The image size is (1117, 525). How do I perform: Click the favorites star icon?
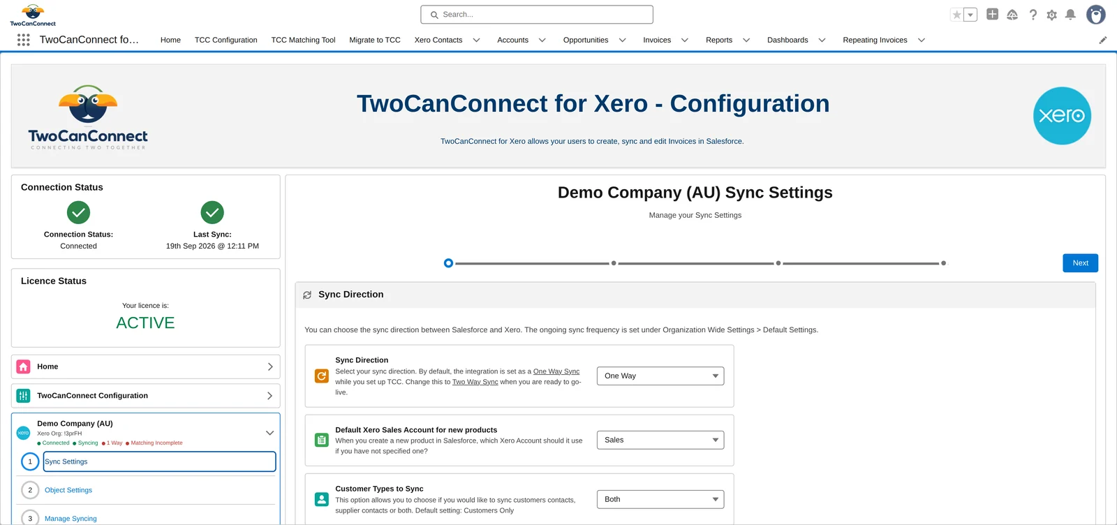[x=957, y=15]
